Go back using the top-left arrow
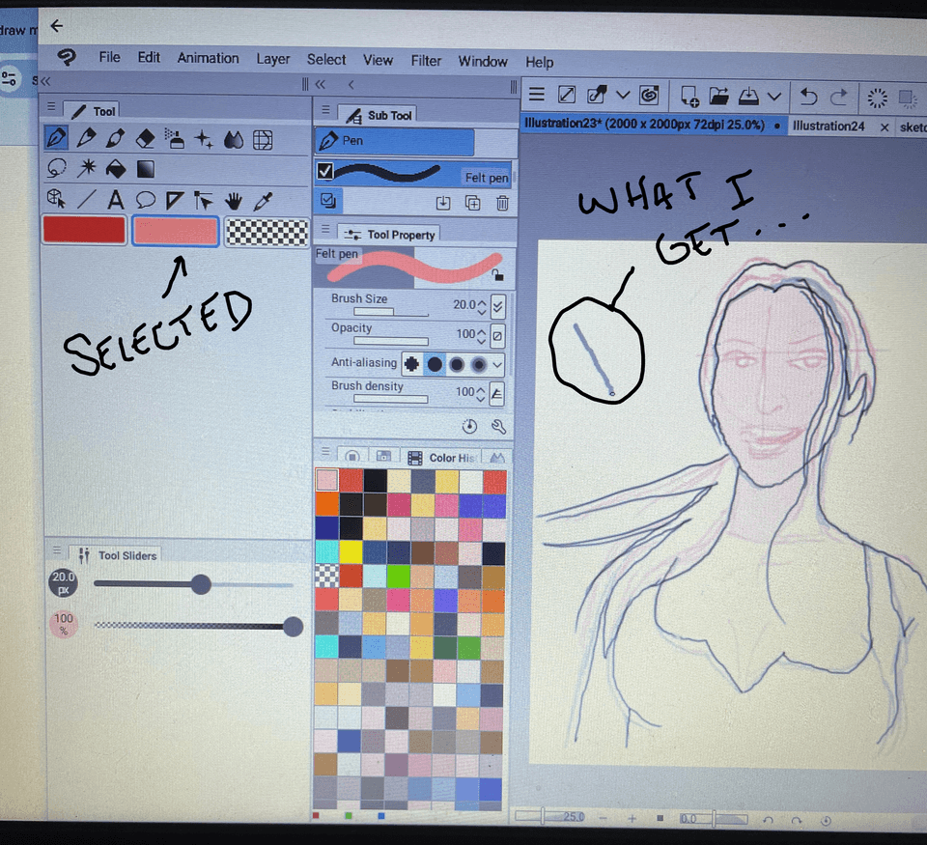 click(56, 25)
